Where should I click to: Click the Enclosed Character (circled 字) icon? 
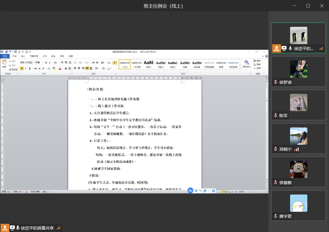(x=70, y=68)
